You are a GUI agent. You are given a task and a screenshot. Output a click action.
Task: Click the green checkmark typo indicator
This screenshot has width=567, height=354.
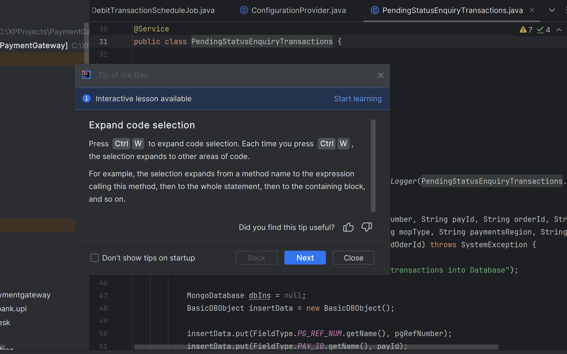click(x=540, y=30)
